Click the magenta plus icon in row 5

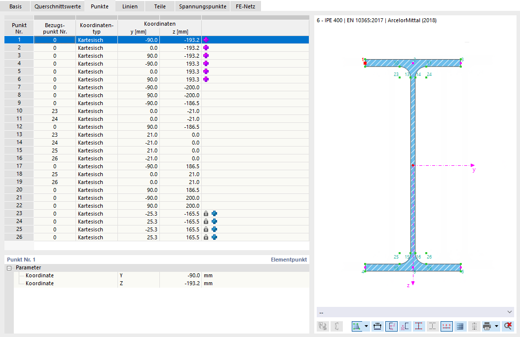pos(206,72)
